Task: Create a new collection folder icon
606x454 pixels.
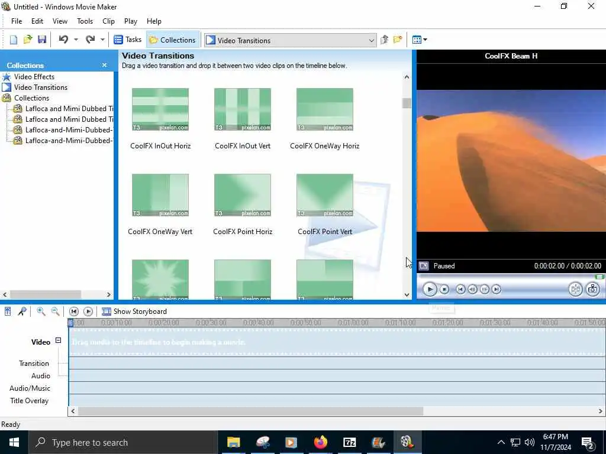Action: pyautogui.click(x=398, y=40)
